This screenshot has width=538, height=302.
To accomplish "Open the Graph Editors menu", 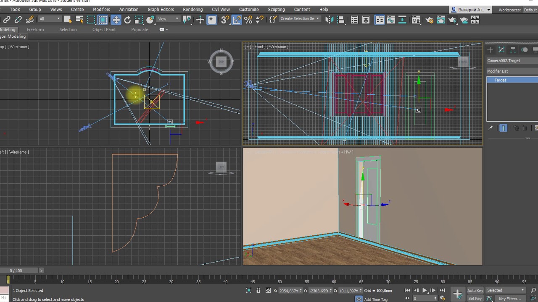I will pyautogui.click(x=161, y=9).
